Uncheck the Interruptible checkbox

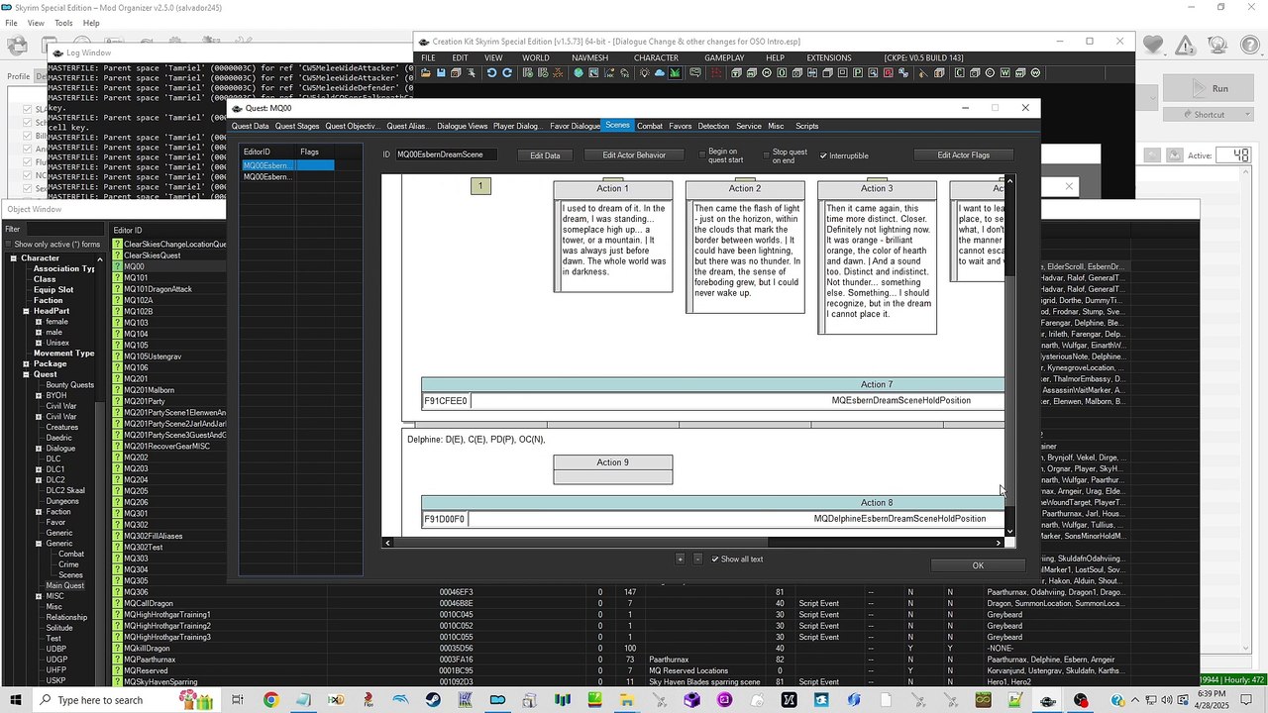click(x=823, y=155)
